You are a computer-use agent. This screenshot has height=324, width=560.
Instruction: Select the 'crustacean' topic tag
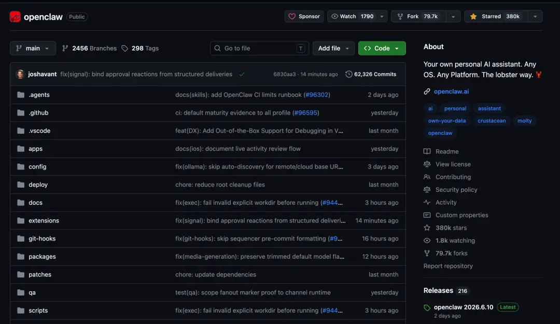pyautogui.click(x=492, y=121)
